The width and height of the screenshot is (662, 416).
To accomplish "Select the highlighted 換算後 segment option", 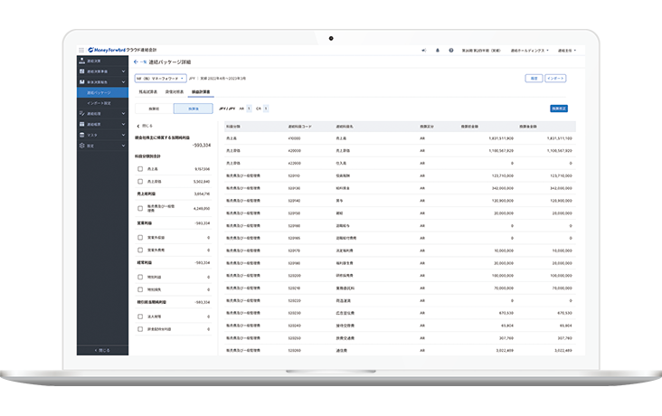I will (194, 109).
